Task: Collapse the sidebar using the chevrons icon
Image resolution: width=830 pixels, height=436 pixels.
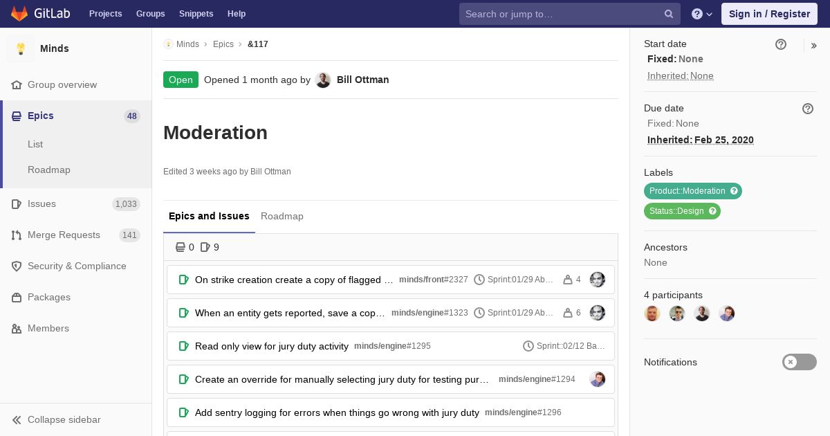Action: point(17,420)
